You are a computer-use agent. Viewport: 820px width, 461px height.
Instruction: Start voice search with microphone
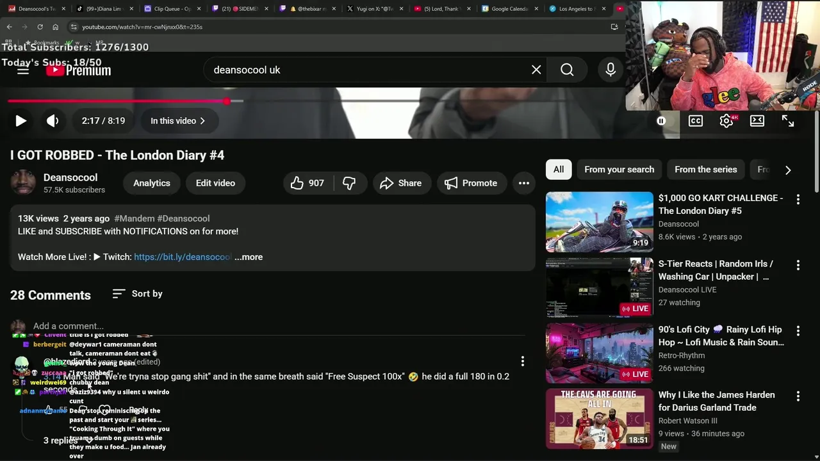[611, 70]
